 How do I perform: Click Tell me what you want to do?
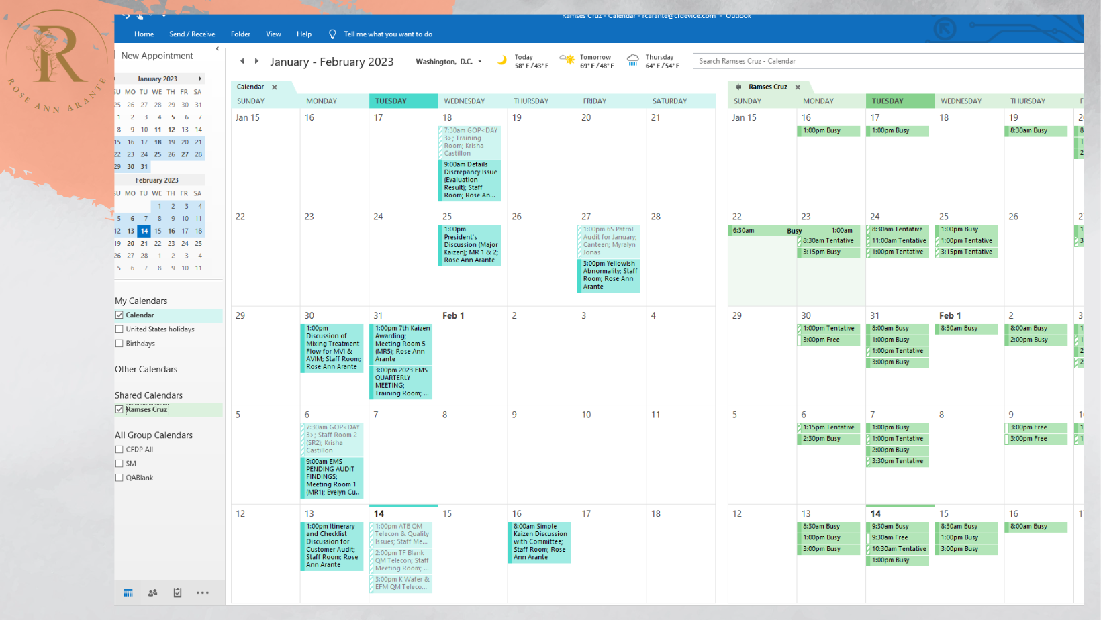[388, 34]
